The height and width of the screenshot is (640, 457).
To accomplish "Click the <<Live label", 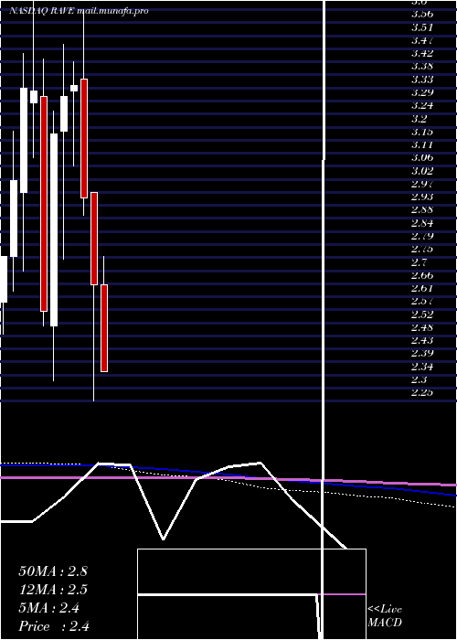I will tap(385, 610).
